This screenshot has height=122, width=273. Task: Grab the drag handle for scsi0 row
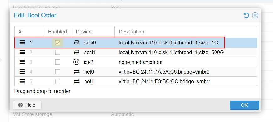(22, 43)
